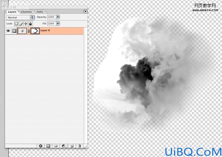
Task: Click the link icon between thumbnail and mask
Action: 29,31
